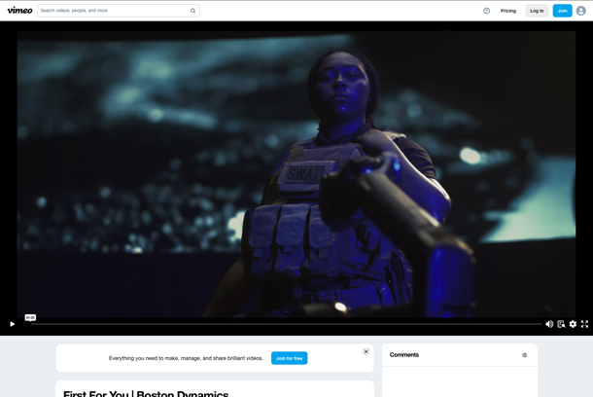Mute the video volume

tap(549, 324)
